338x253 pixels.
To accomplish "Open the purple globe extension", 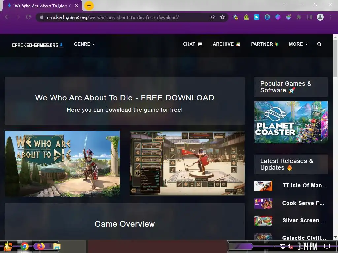I will (278, 17).
